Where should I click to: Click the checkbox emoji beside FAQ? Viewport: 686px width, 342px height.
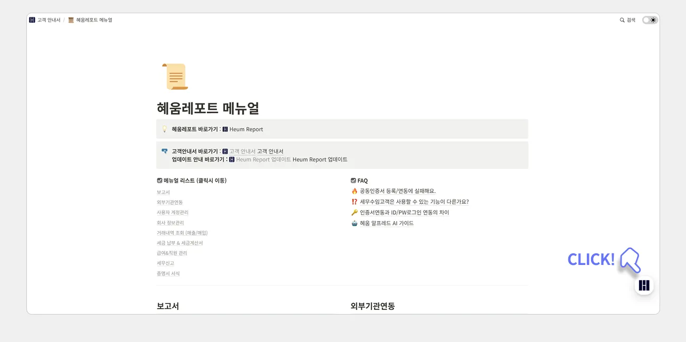354,180
